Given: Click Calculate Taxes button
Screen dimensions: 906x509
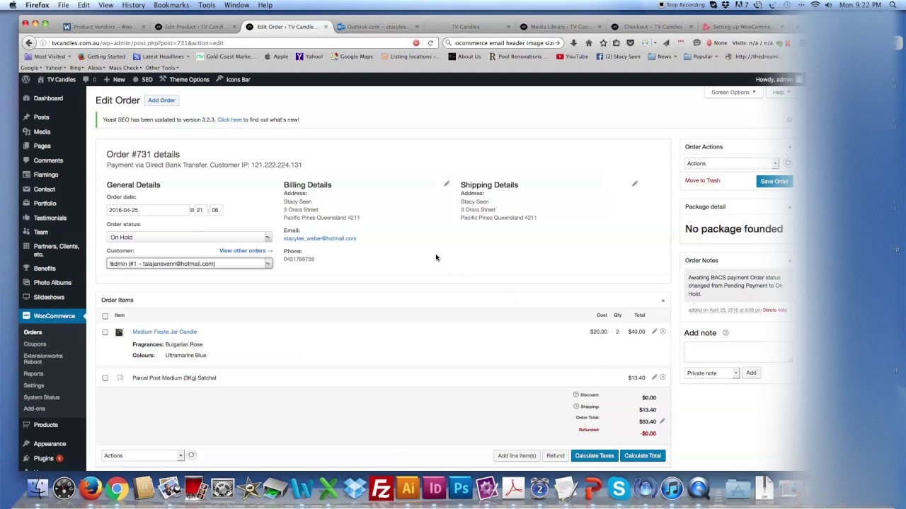Looking at the screenshot, I should click(x=595, y=455).
